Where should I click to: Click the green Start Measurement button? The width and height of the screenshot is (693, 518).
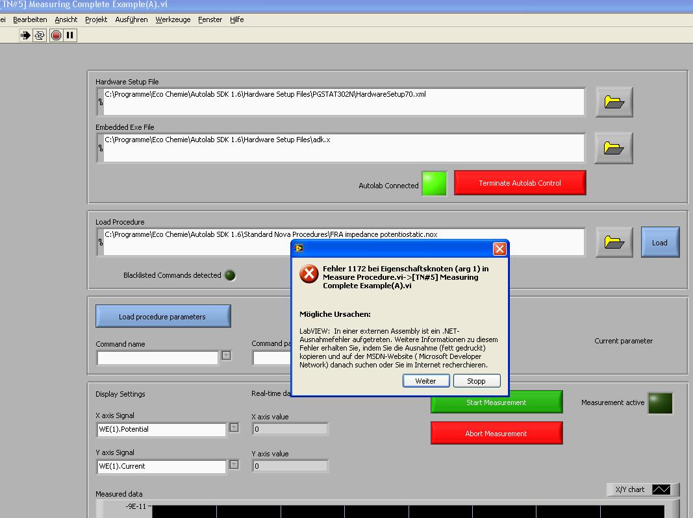click(496, 402)
